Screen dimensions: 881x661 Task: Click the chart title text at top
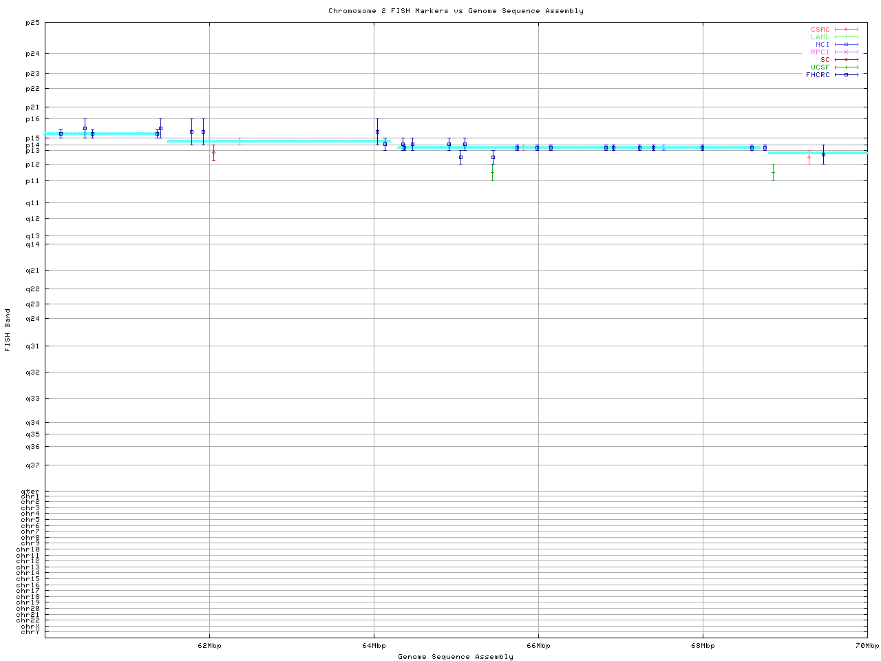tap(456, 11)
